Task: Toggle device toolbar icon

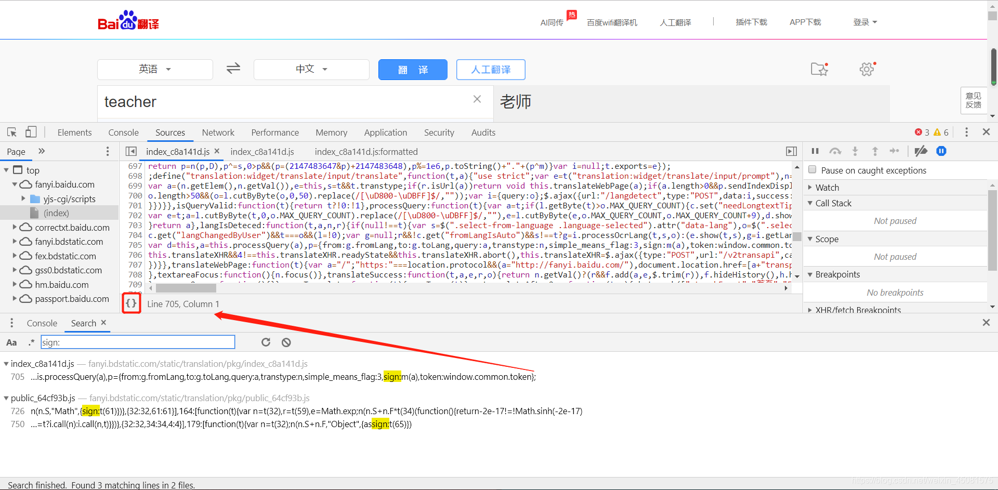Action: click(x=31, y=132)
